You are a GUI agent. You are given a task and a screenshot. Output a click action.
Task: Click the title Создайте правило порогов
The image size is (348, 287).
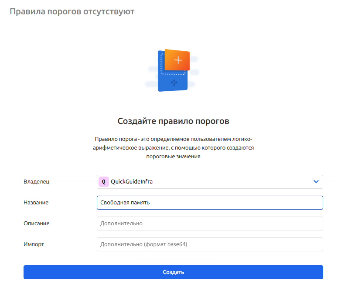pyautogui.click(x=173, y=121)
